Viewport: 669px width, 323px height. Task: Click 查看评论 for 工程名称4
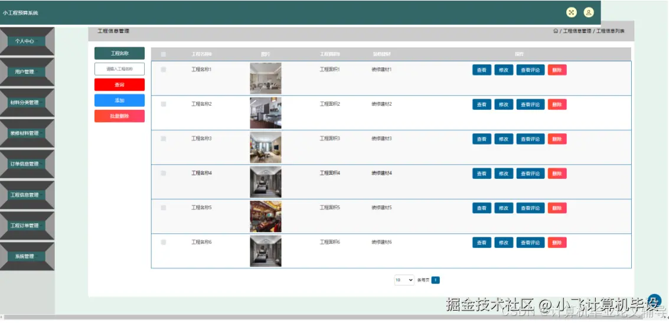point(530,174)
